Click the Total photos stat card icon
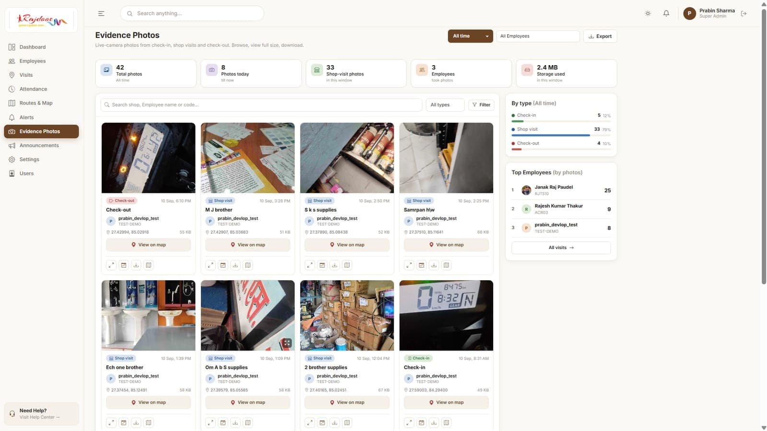This screenshot has width=767, height=431. pyautogui.click(x=106, y=70)
